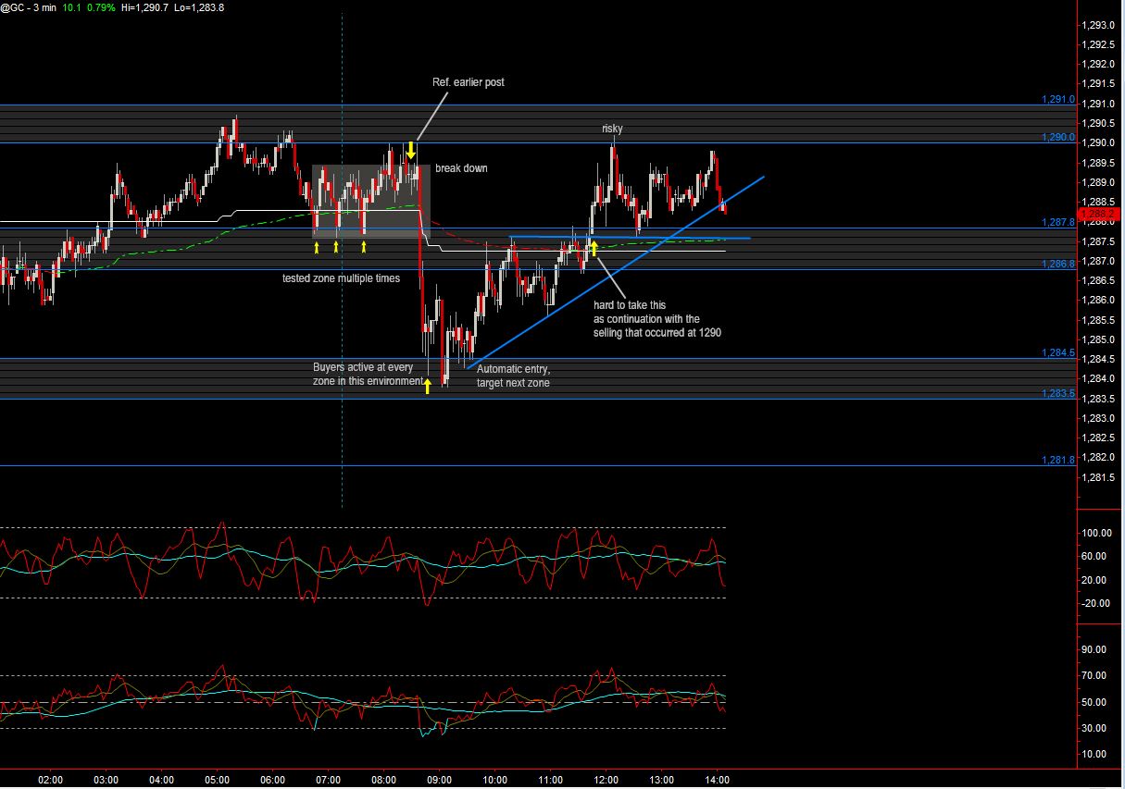Click the red current price tag on price axis
The width and height of the screenshot is (1125, 789).
(x=1101, y=213)
